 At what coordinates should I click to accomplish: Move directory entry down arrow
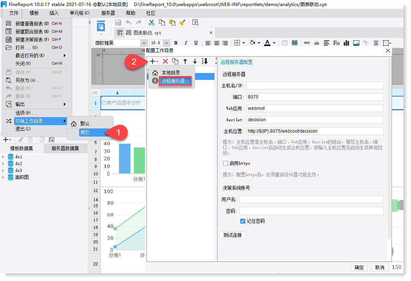[195, 61]
